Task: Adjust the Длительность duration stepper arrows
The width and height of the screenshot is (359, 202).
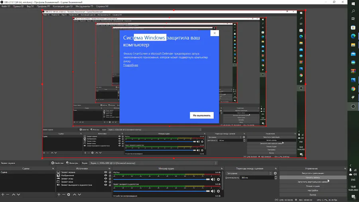Action: point(276,178)
